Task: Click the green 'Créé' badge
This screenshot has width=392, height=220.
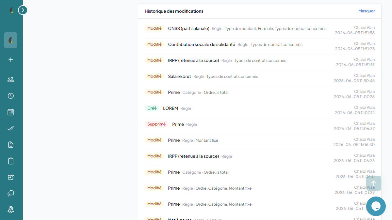Action: [152, 108]
